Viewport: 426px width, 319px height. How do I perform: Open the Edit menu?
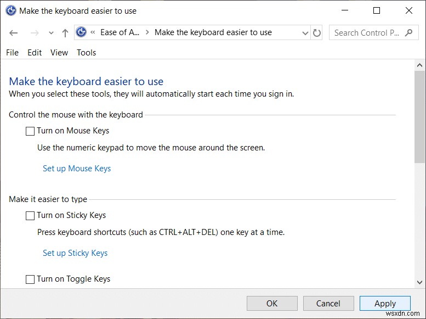(35, 53)
